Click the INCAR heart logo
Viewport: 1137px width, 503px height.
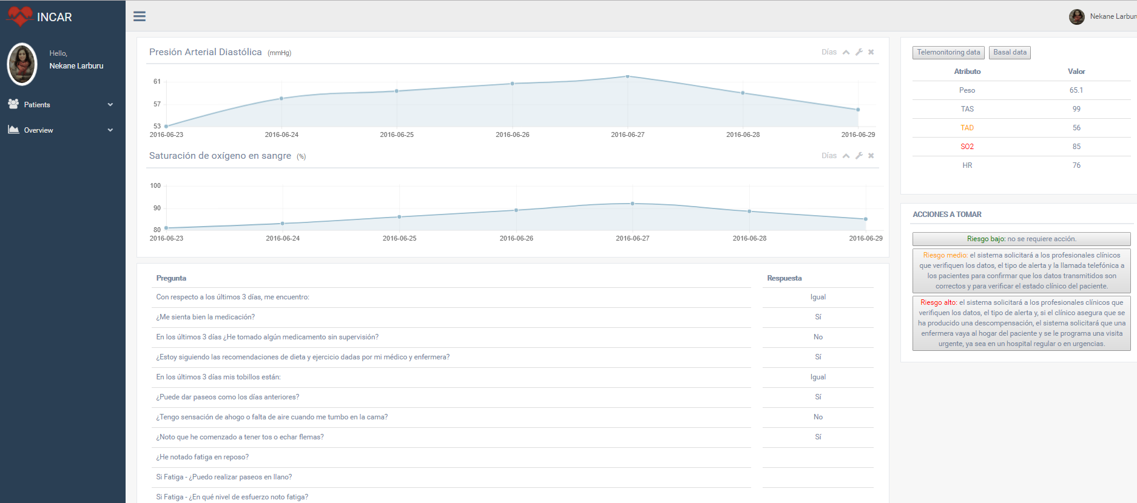point(20,16)
